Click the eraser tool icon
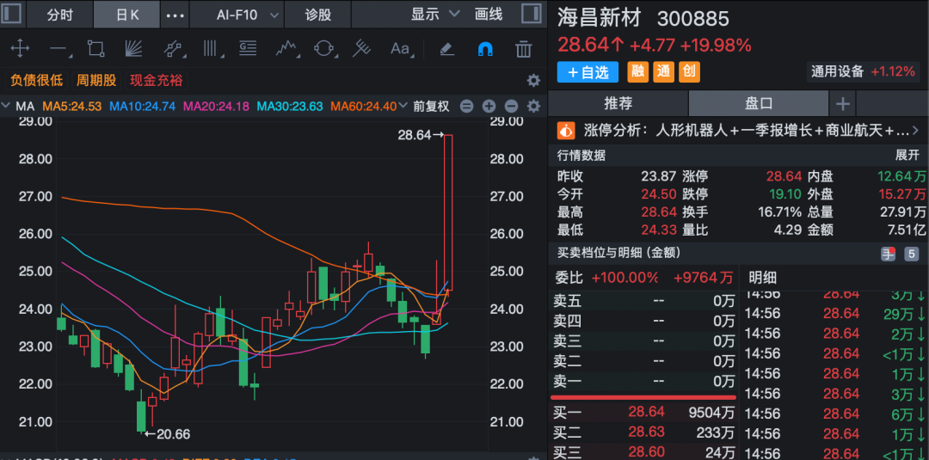Image resolution: width=929 pixels, height=460 pixels. coord(446,49)
